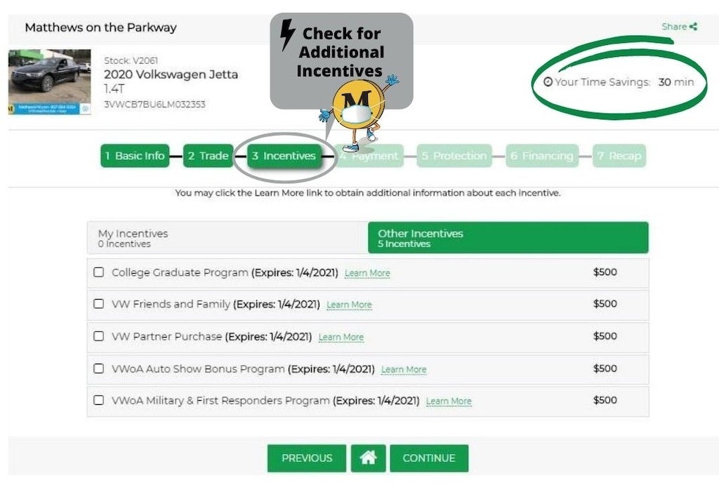Enable the VW Friends and Family incentive
The image size is (719, 485).
click(98, 305)
